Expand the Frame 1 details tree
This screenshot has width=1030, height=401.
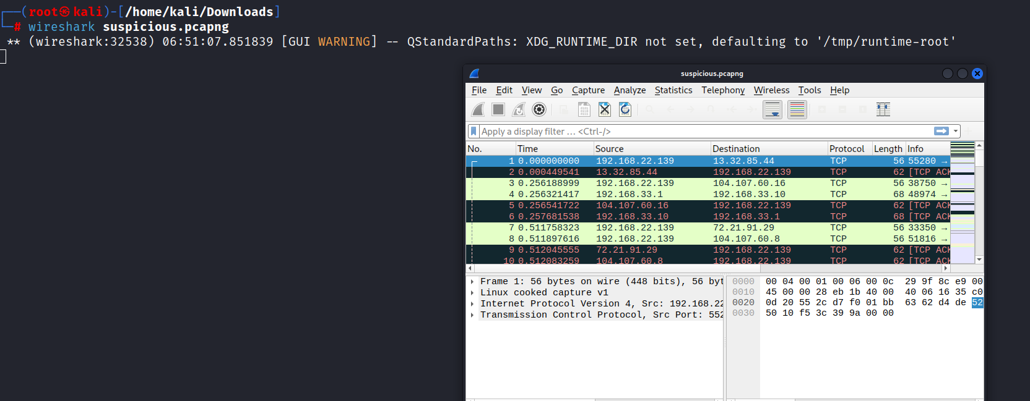(x=472, y=282)
